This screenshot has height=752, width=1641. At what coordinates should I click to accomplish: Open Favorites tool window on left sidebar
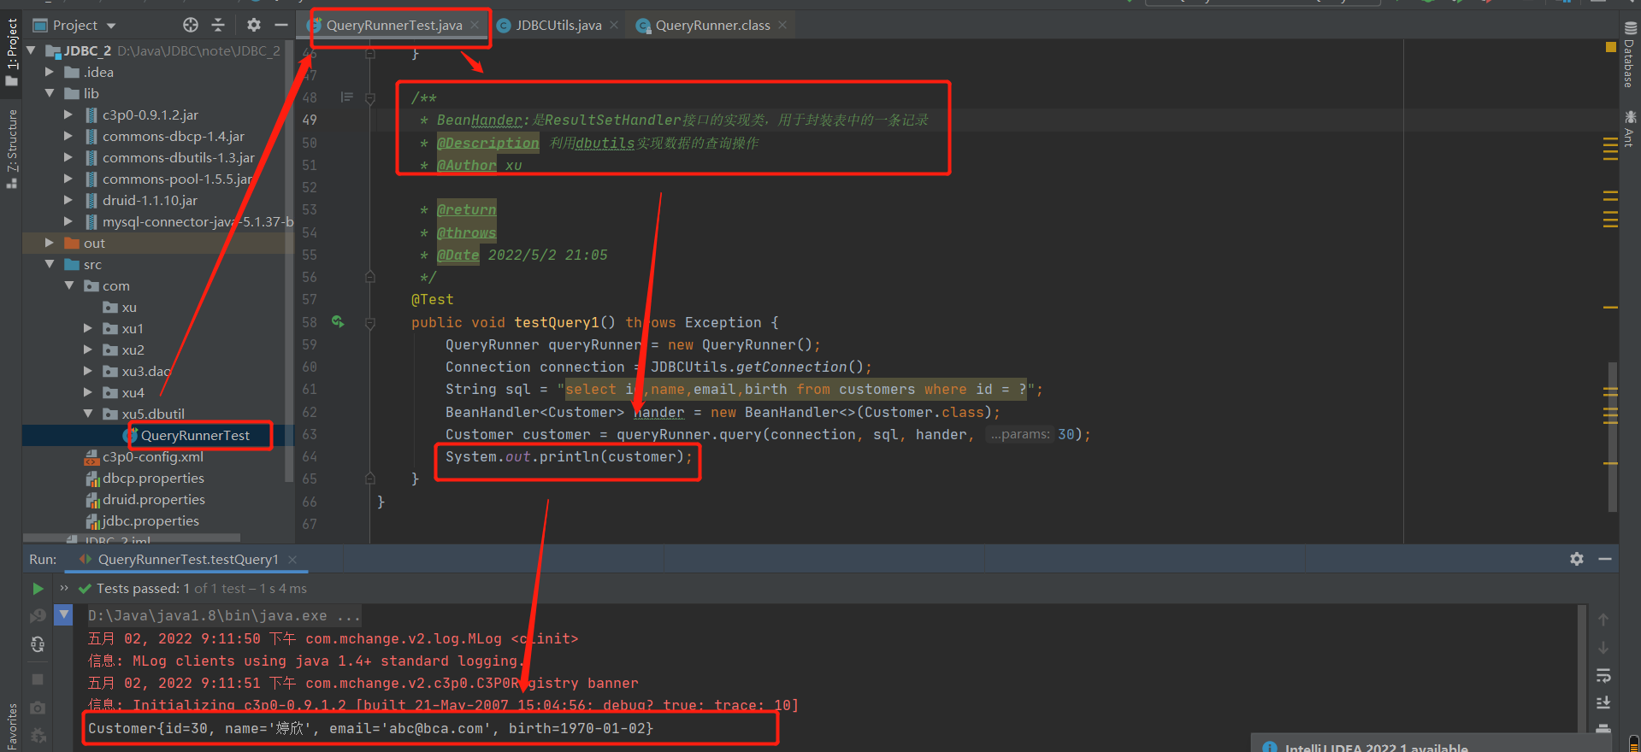coord(11,726)
